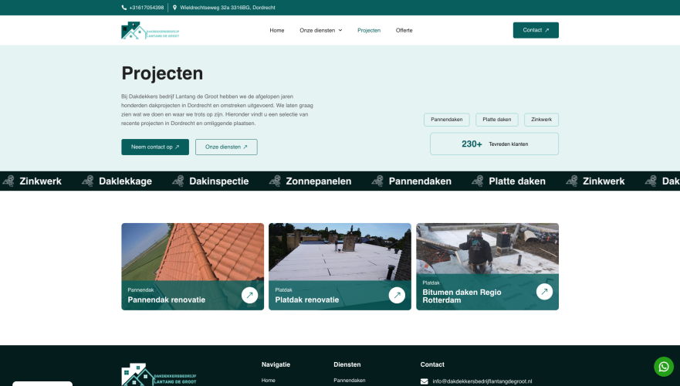
Task: Click the Dakinspectie ticker text
Action: pos(219,181)
